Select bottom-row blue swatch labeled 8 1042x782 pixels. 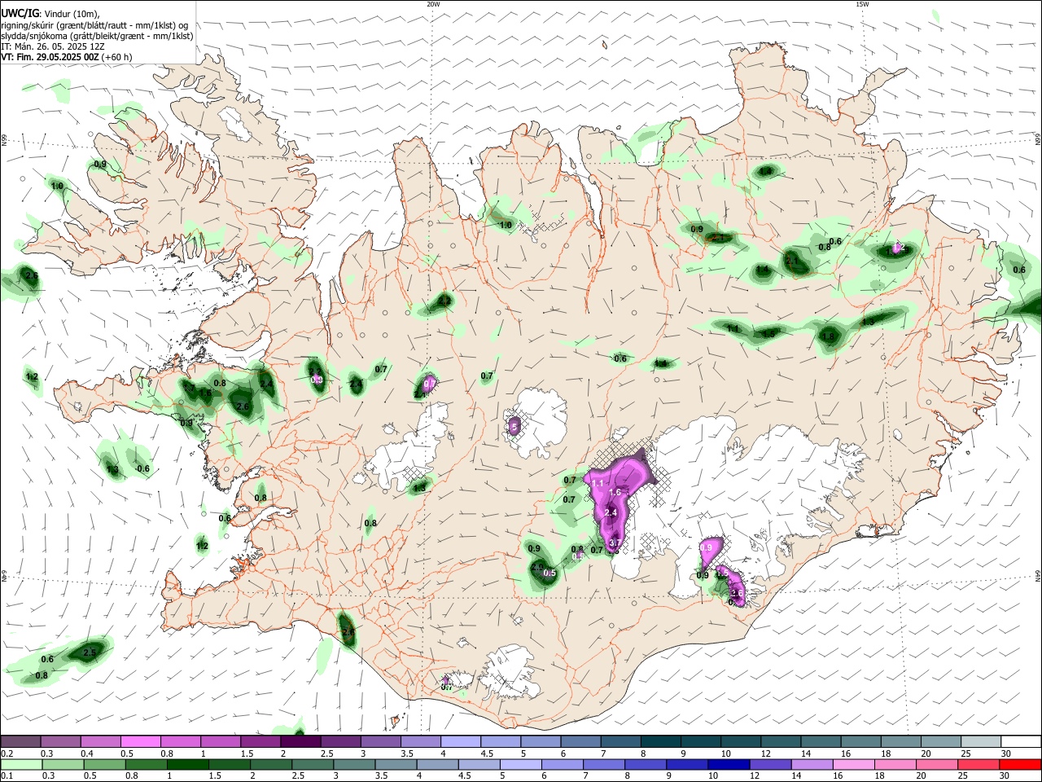[646, 765]
